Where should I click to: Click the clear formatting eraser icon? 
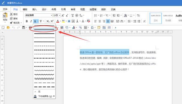pyautogui.click(x=88, y=21)
